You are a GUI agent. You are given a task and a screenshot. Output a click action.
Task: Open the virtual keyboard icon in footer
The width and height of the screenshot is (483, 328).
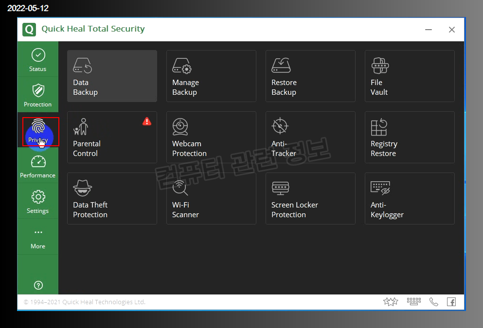click(x=414, y=302)
